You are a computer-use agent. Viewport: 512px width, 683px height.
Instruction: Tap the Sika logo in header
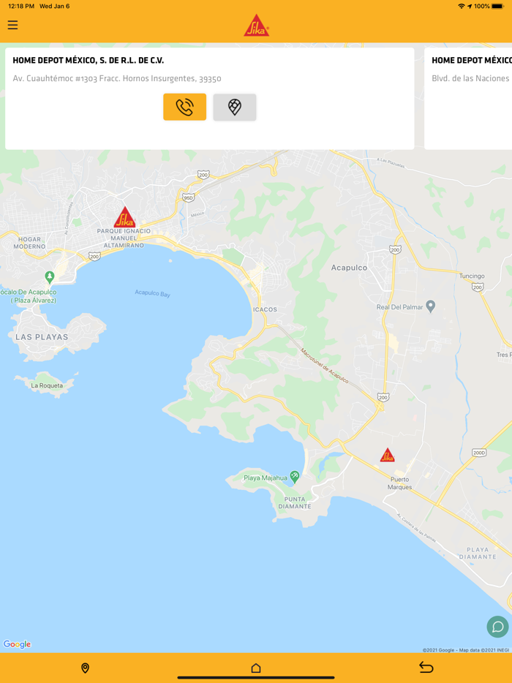click(256, 26)
